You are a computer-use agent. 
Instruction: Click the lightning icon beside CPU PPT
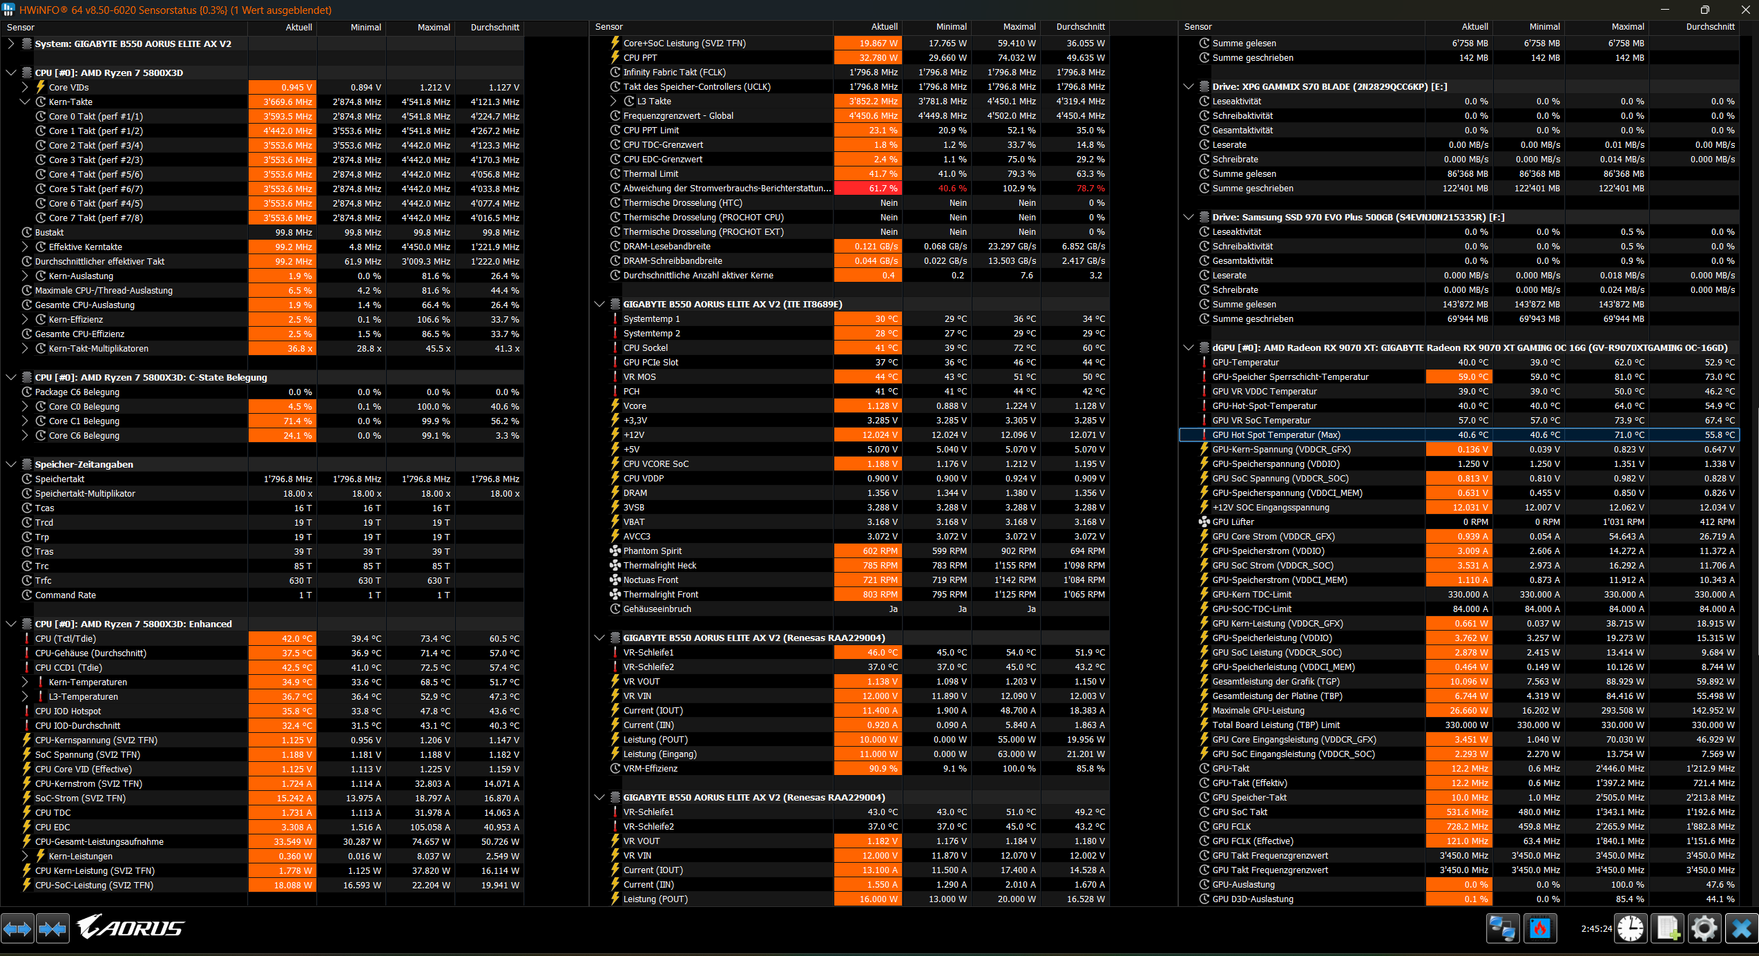tap(615, 57)
